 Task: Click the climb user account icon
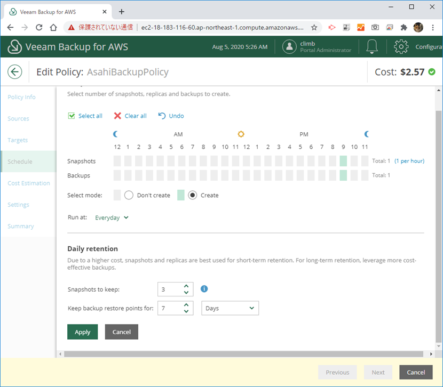[289, 46]
